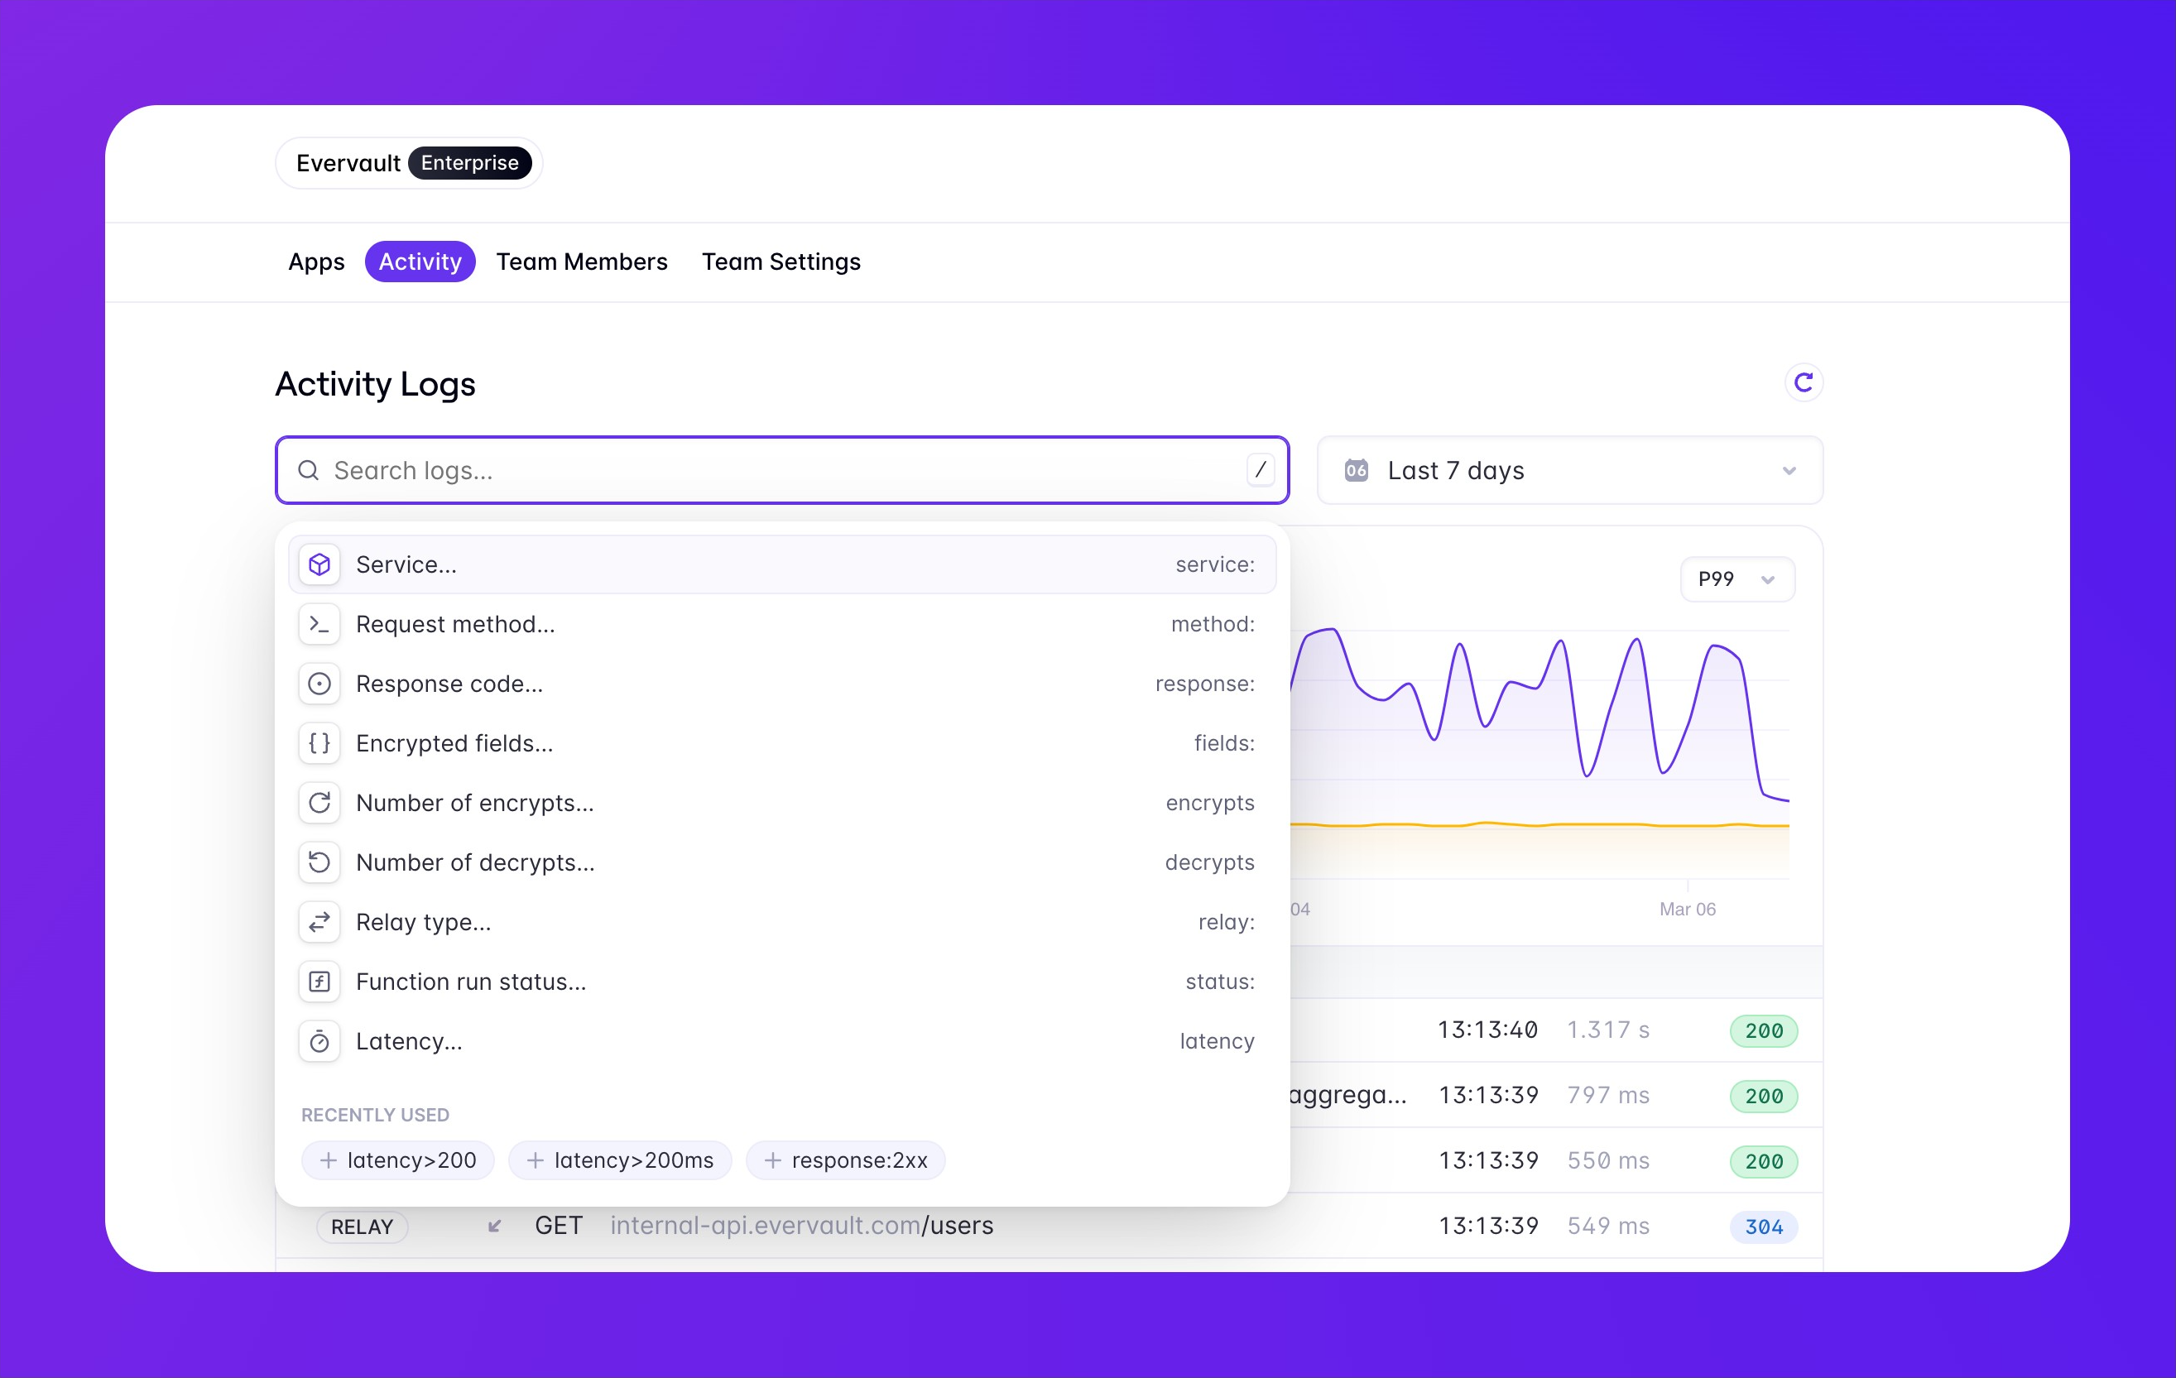
Task: Expand the P99 percentile dropdown
Action: [x=1736, y=579]
